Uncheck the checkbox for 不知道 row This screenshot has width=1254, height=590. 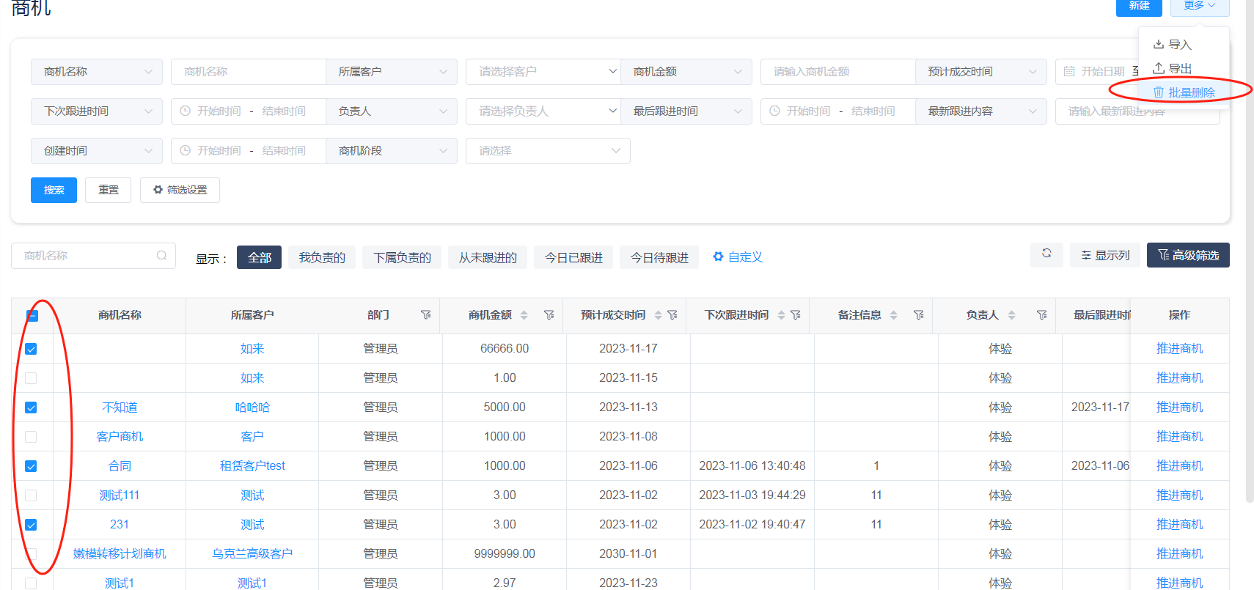pos(31,408)
